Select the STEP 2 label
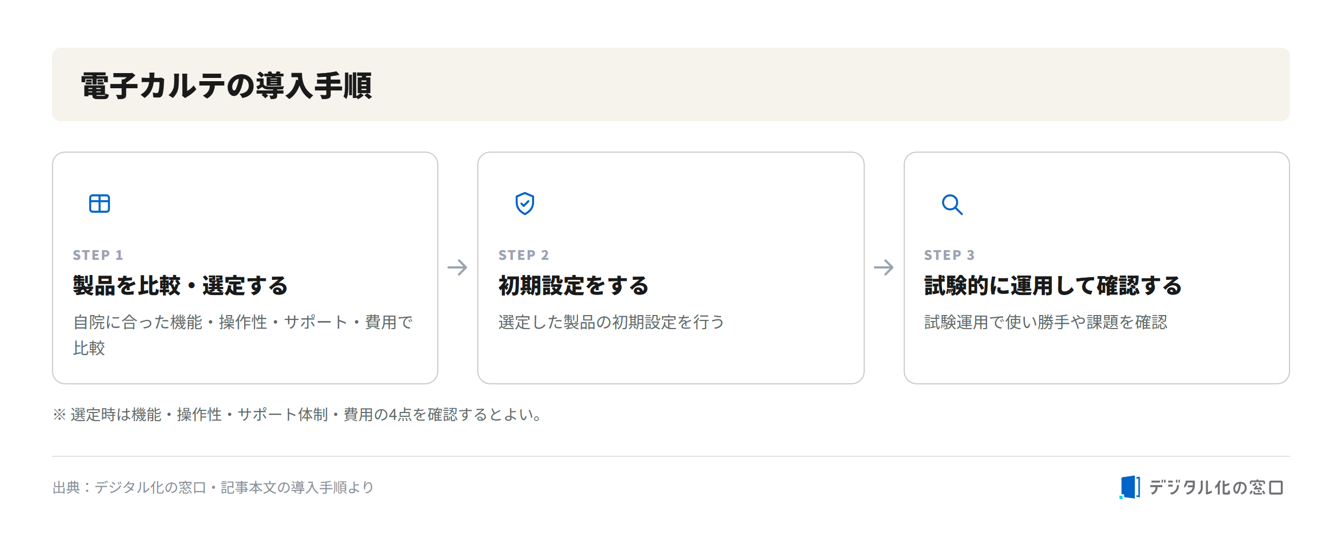Screen dimensions: 1342x550 (524, 255)
